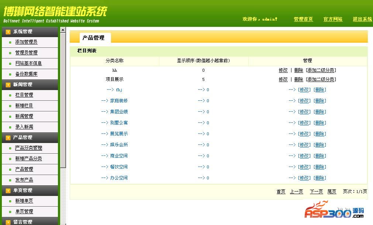Go to 上一页 in pagination
The width and height of the screenshot is (373, 225).
[296, 191]
